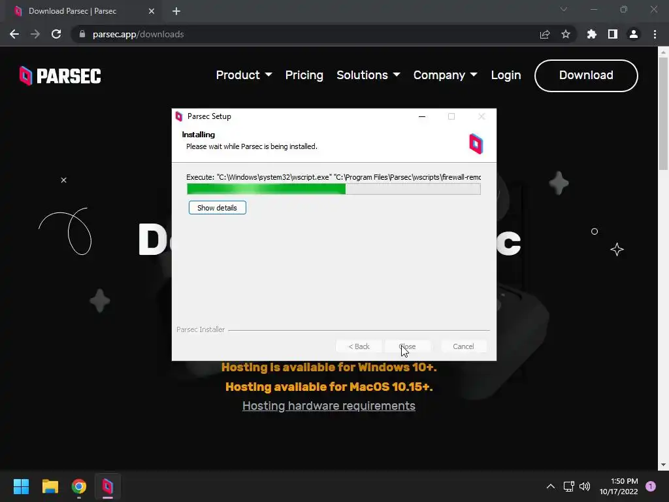Open the clock showing 1:50 PM
This screenshot has width=669, height=502.
click(x=619, y=486)
